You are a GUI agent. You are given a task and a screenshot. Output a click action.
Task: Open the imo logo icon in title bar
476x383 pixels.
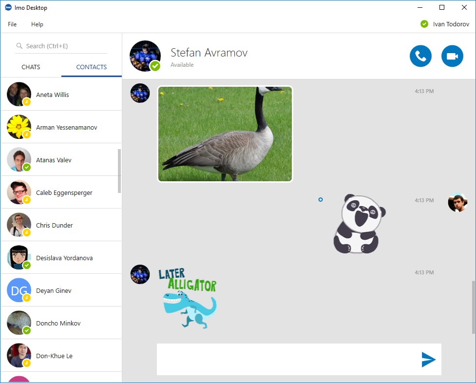pos(7,7)
